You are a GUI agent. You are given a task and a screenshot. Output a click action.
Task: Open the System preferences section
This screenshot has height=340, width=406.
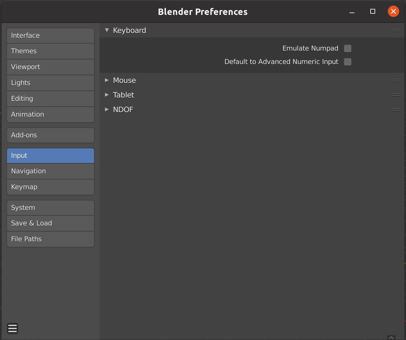pos(50,207)
